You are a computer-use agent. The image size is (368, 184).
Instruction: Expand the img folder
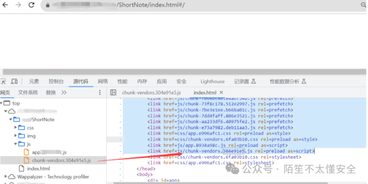15,136
